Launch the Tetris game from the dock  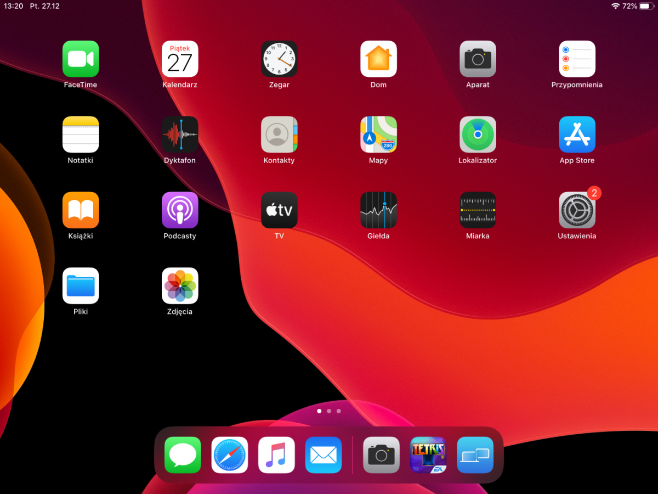click(x=428, y=455)
